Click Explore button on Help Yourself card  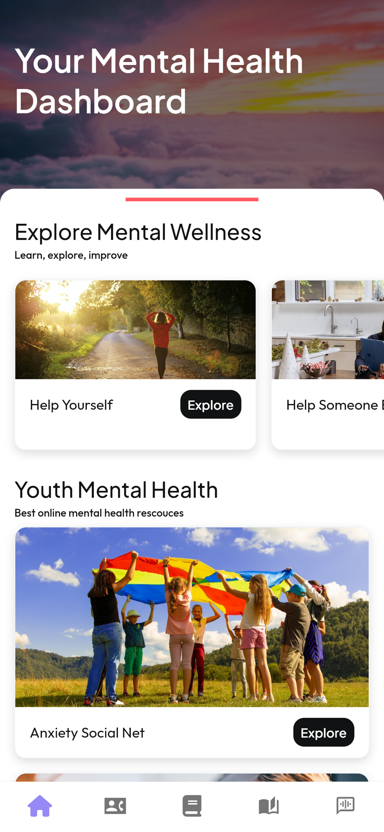(x=211, y=404)
